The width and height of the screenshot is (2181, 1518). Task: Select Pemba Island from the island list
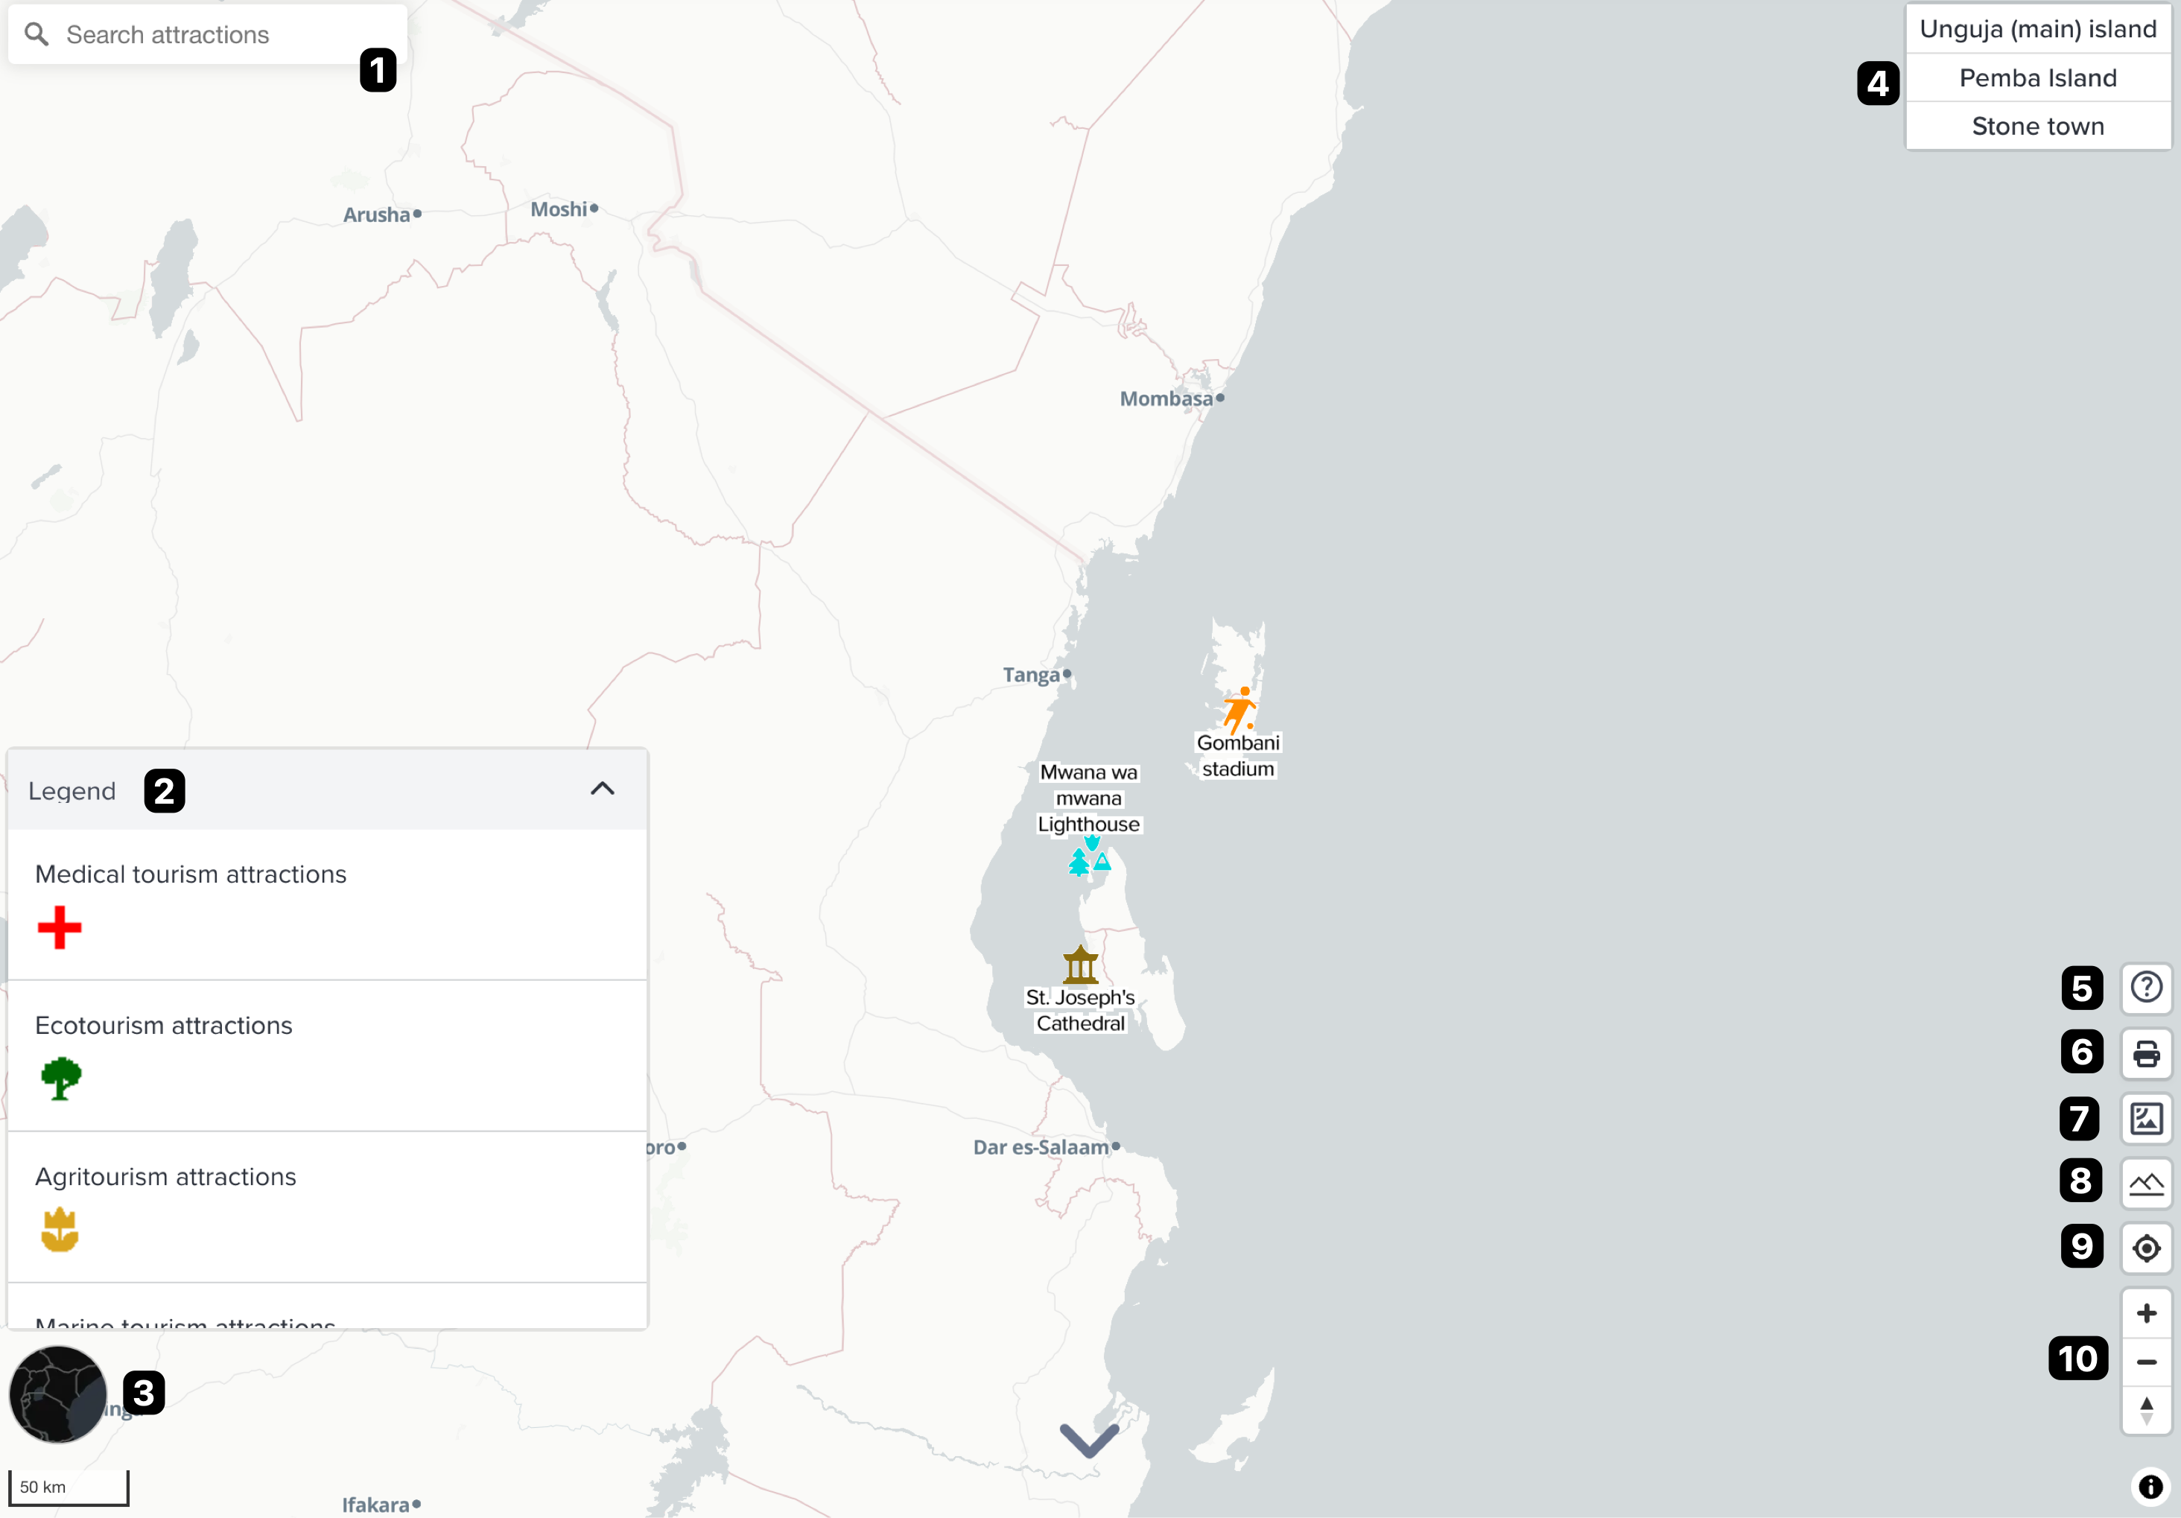[2039, 77]
